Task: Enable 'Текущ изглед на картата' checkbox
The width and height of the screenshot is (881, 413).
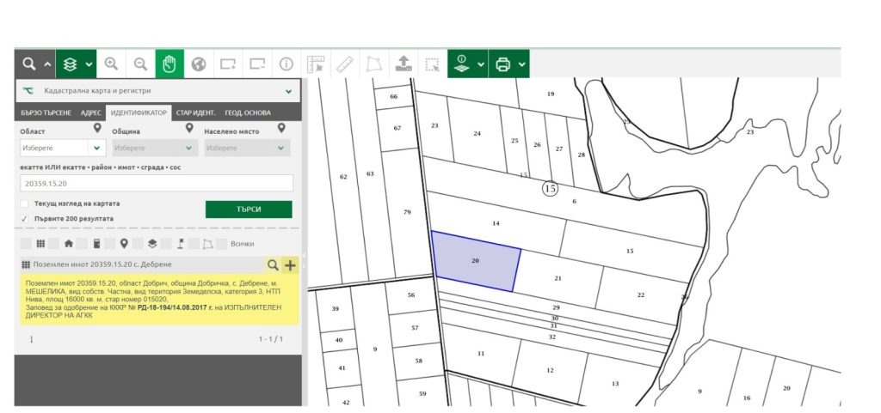Action: (x=24, y=203)
